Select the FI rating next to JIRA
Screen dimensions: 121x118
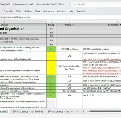tap(51, 95)
